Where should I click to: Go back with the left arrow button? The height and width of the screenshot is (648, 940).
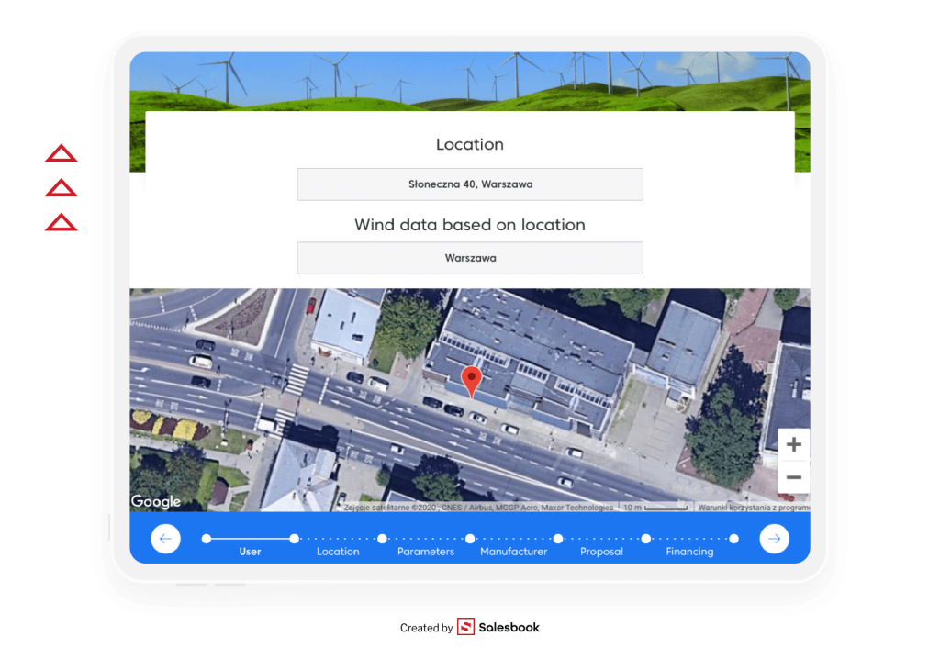point(165,538)
